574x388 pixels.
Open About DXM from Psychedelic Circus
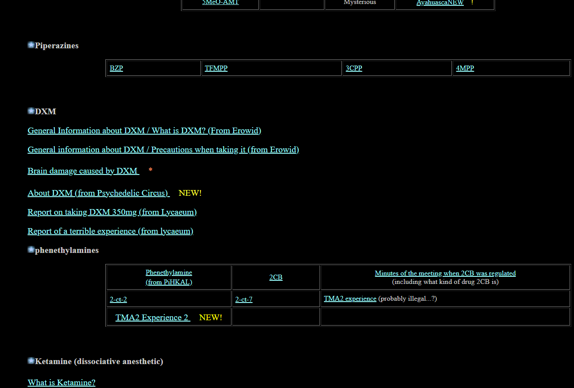click(x=98, y=193)
